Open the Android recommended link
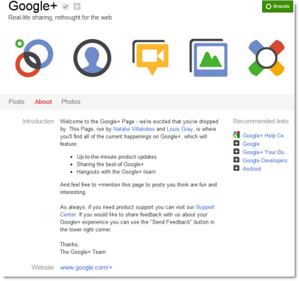 click(x=252, y=169)
